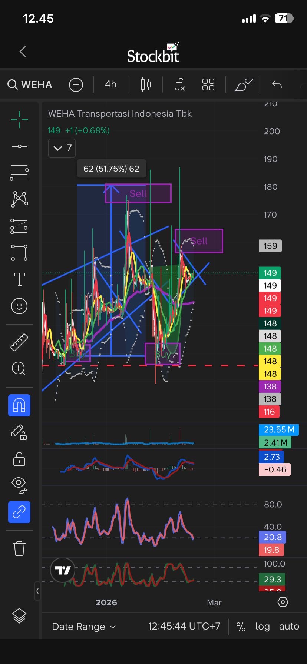Open the Date Range dropdown
The height and width of the screenshot is (664, 307).
84,627
